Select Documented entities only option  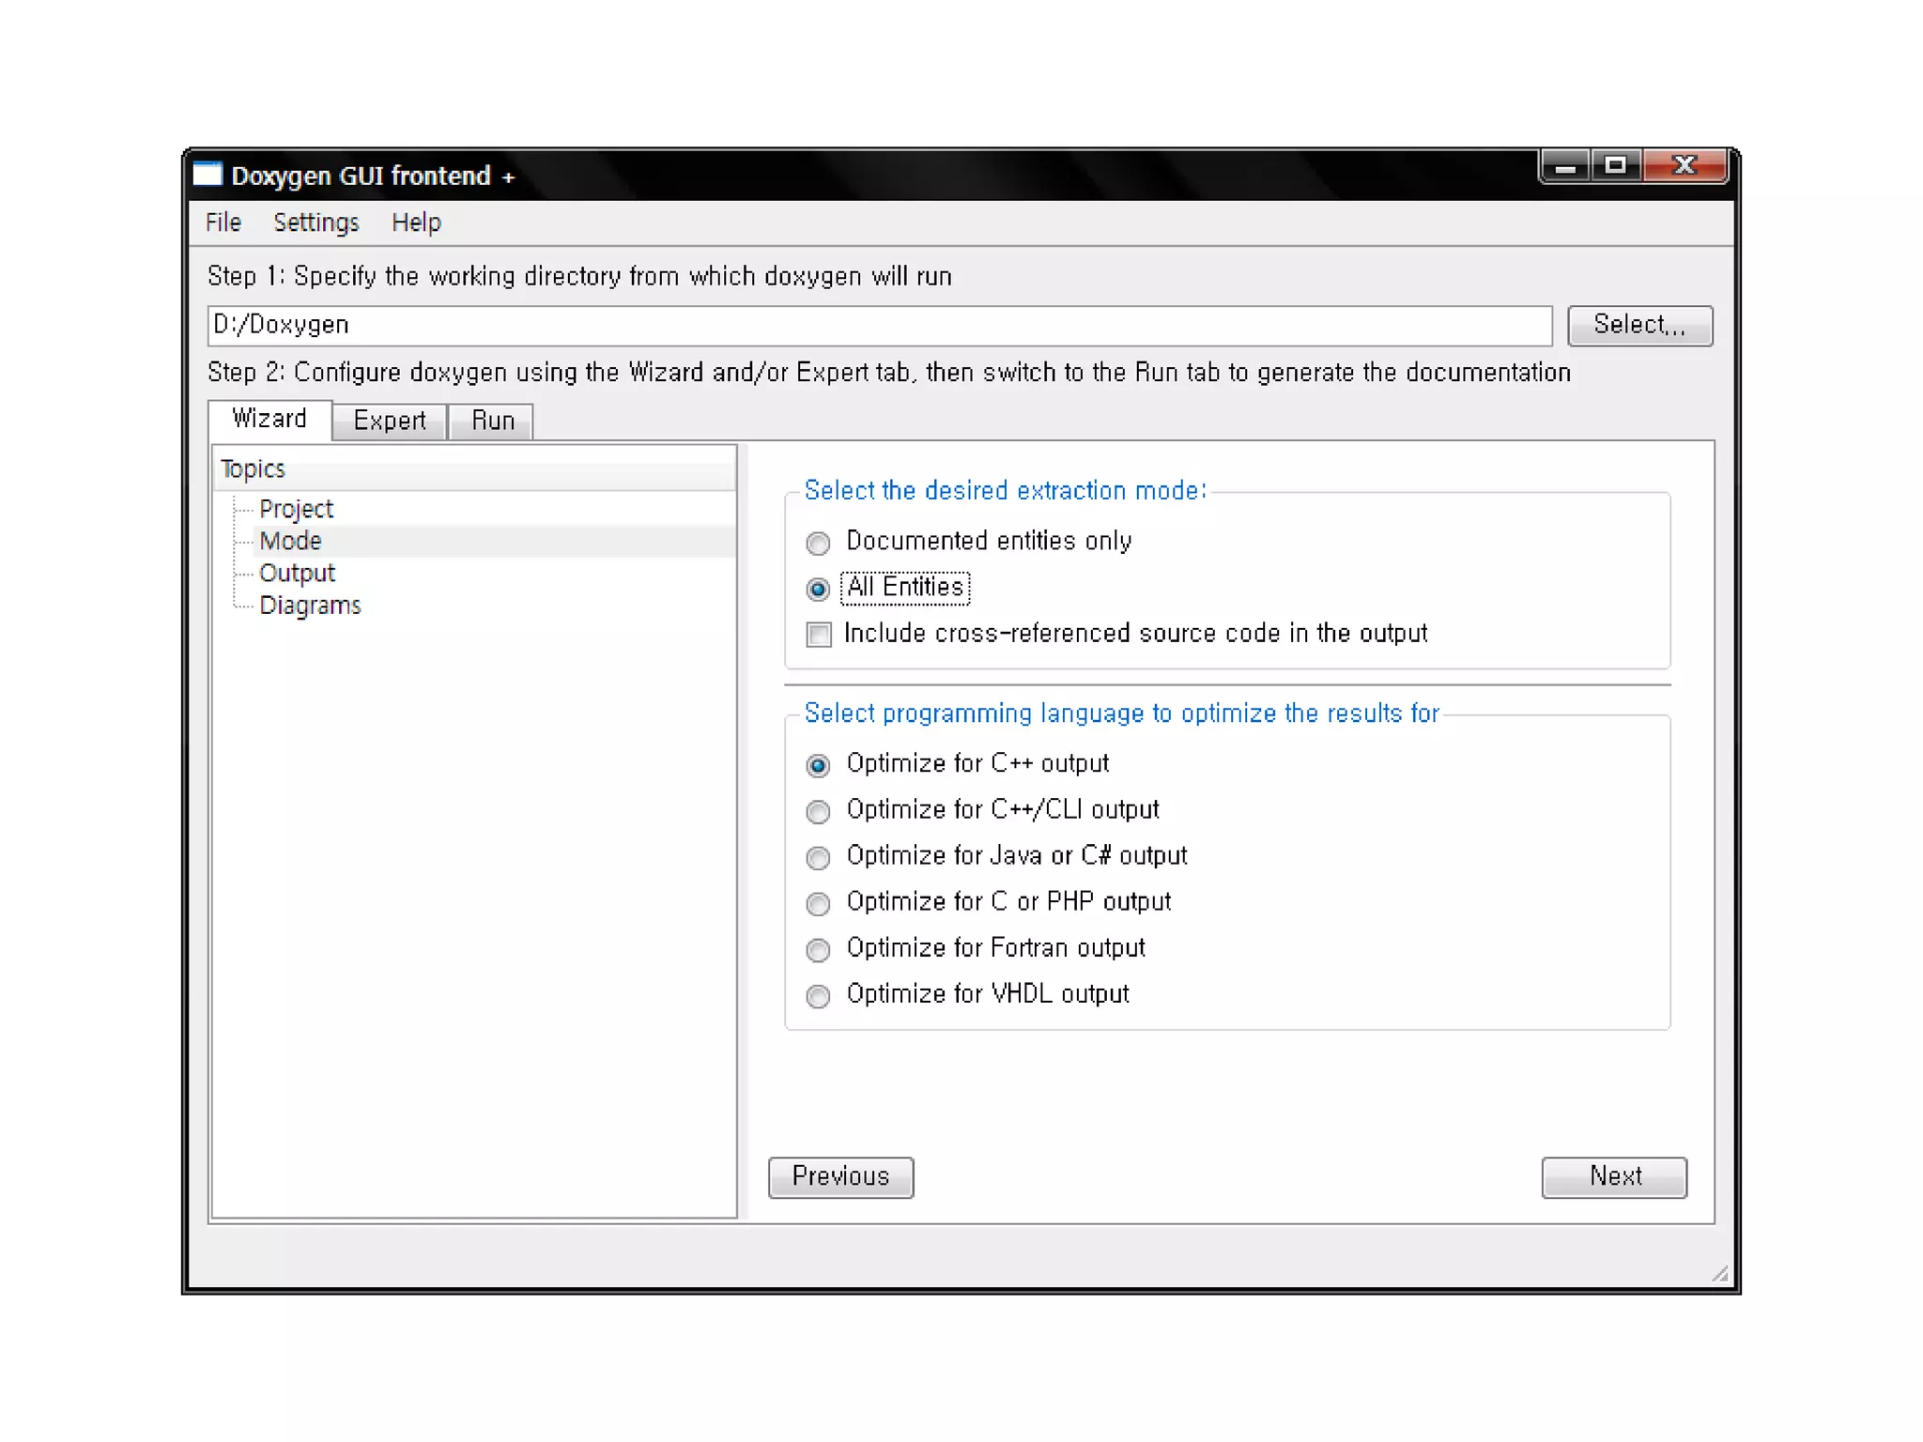point(819,543)
